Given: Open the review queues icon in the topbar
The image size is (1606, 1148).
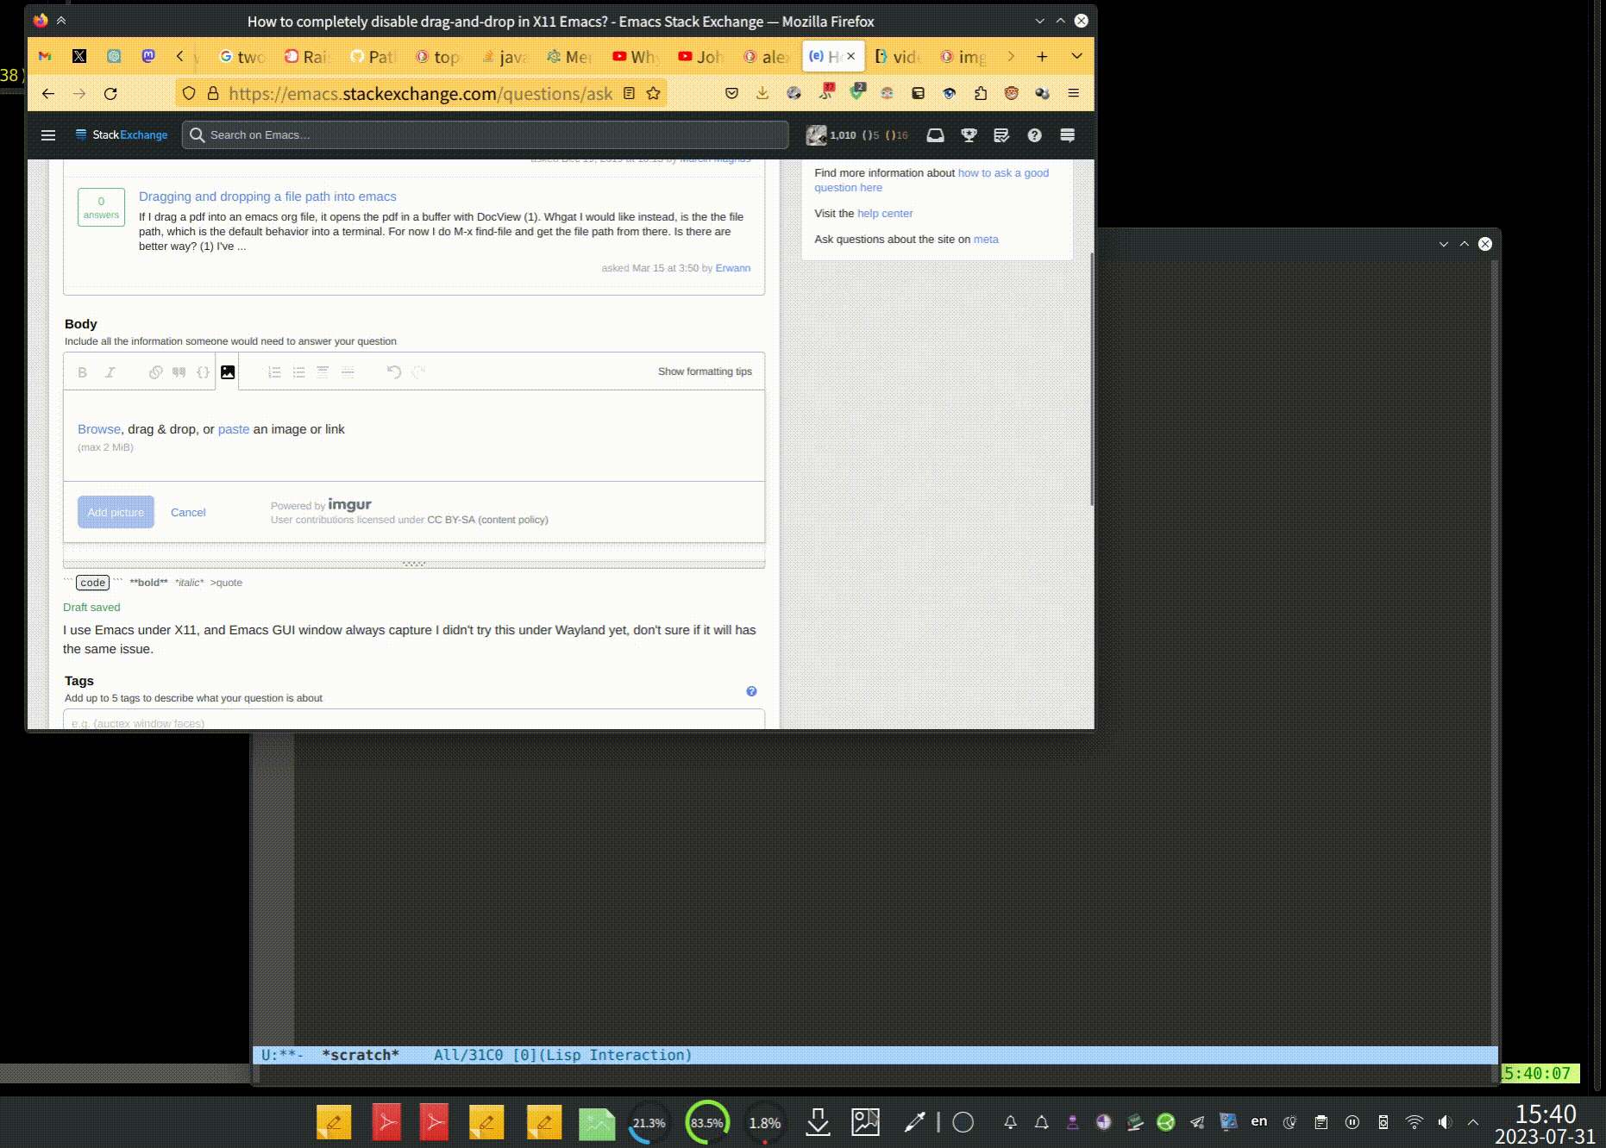Looking at the screenshot, I should point(1001,135).
